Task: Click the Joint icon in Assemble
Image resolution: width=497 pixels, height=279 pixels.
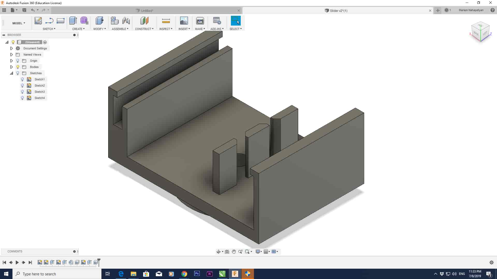Action: coord(126,21)
